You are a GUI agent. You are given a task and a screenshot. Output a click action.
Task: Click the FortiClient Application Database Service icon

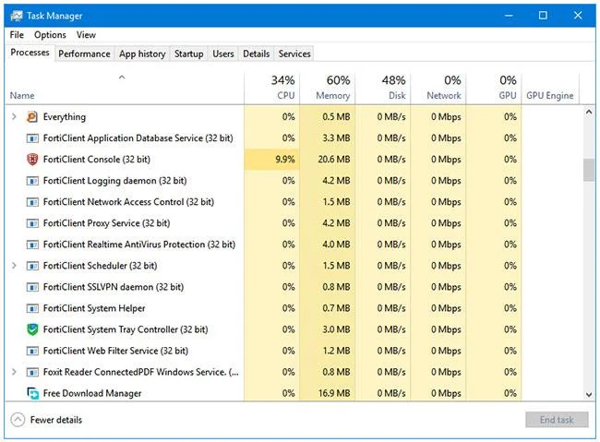point(32,138)
